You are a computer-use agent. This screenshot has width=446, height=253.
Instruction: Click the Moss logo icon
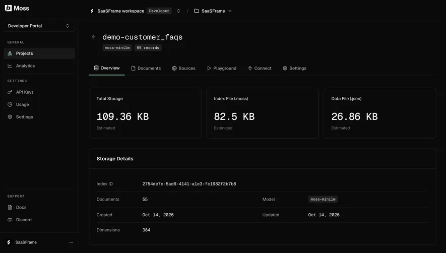click(8, 8)
